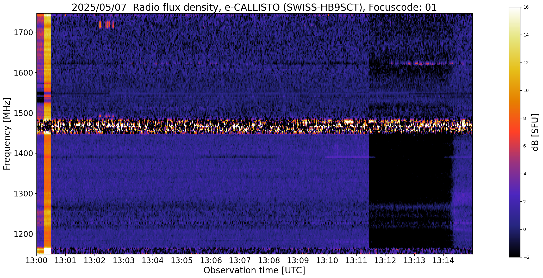Click the bright noisy band near 1470 MHz

coord(254,126)
